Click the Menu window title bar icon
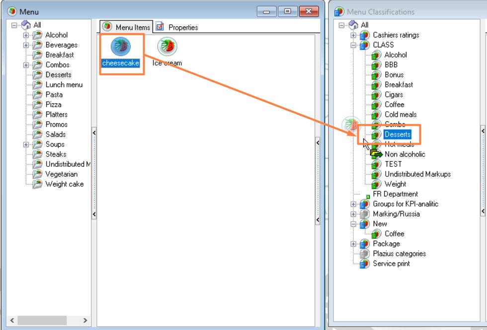This screenshot has width=487, height=330. tap(12, 11)
